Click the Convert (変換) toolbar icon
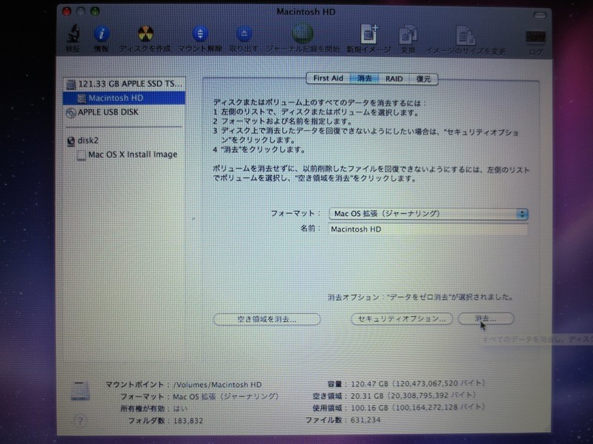 (408, 35)
